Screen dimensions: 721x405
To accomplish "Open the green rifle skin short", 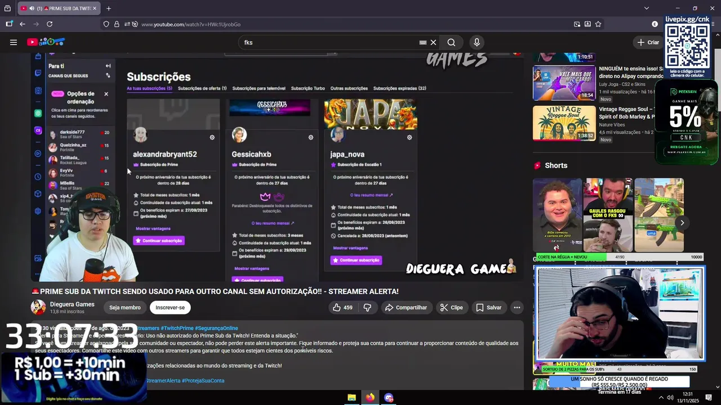I will 659,215.
